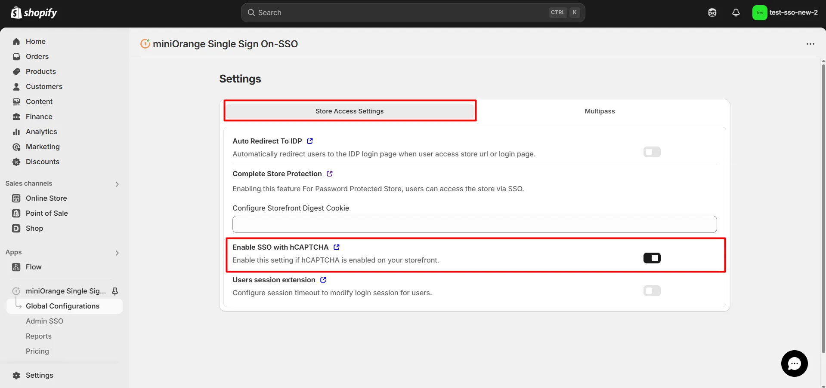Click the Point of Sale icon

[x=16, y=214]
